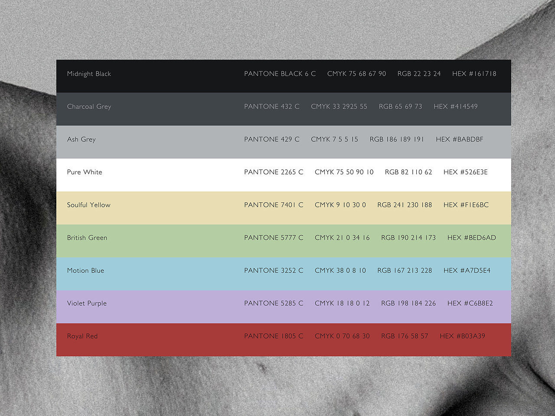555x416 pixels.
Task: Click CMYK 7 5 5 15 value
Action: coord(334,139)
